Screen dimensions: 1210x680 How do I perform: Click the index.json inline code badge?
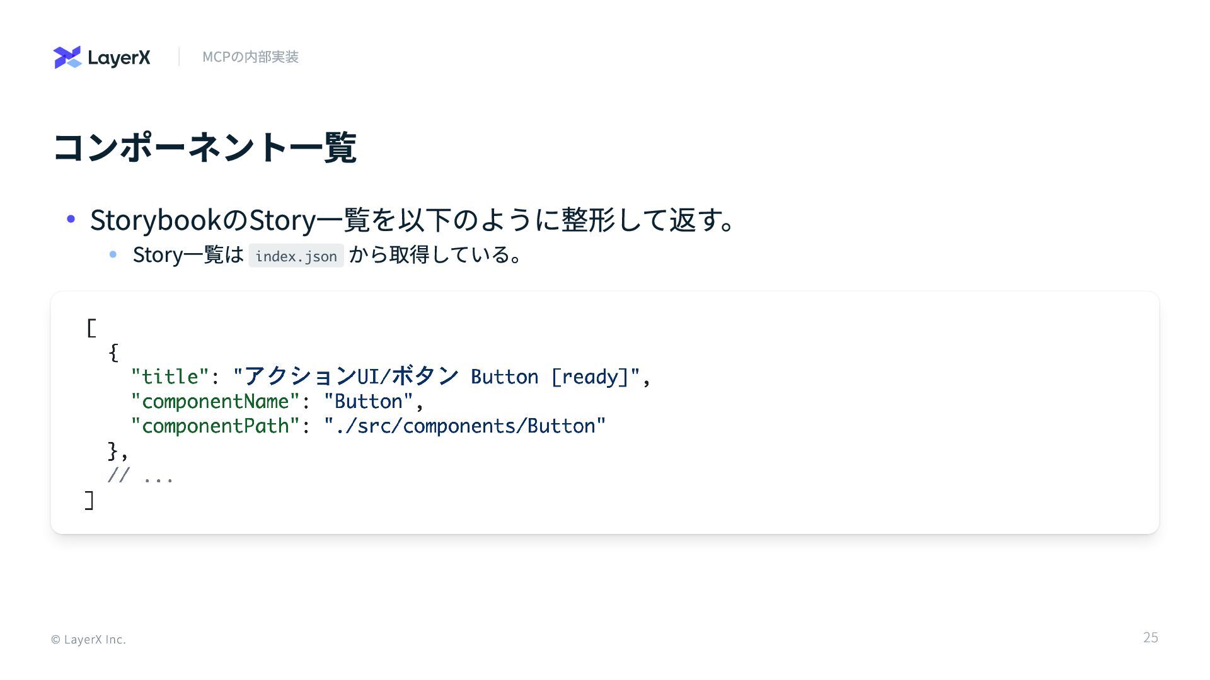tap(296, 256)
